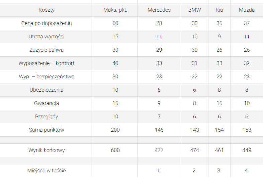263x177 pixels.
Task: Select the Kia column header
Action: pos(219,10)
